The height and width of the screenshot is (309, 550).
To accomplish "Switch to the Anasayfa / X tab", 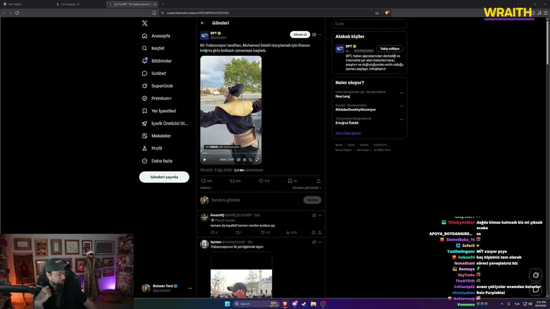I will [79, 4].
